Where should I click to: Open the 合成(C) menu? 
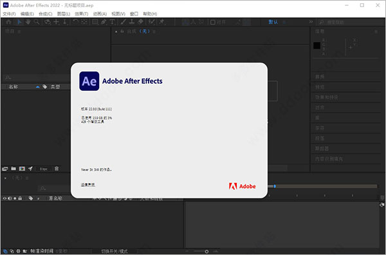[45, 14]
